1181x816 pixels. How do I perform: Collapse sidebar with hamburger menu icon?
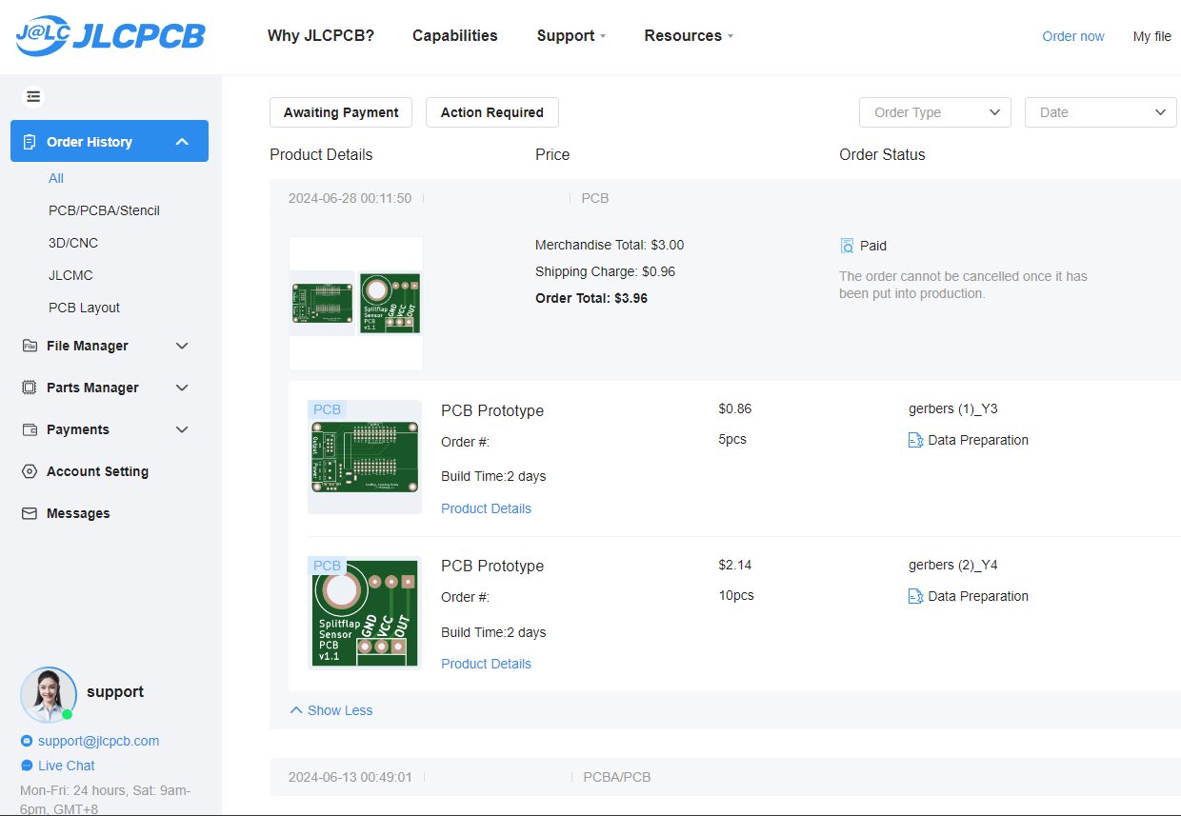33,96
